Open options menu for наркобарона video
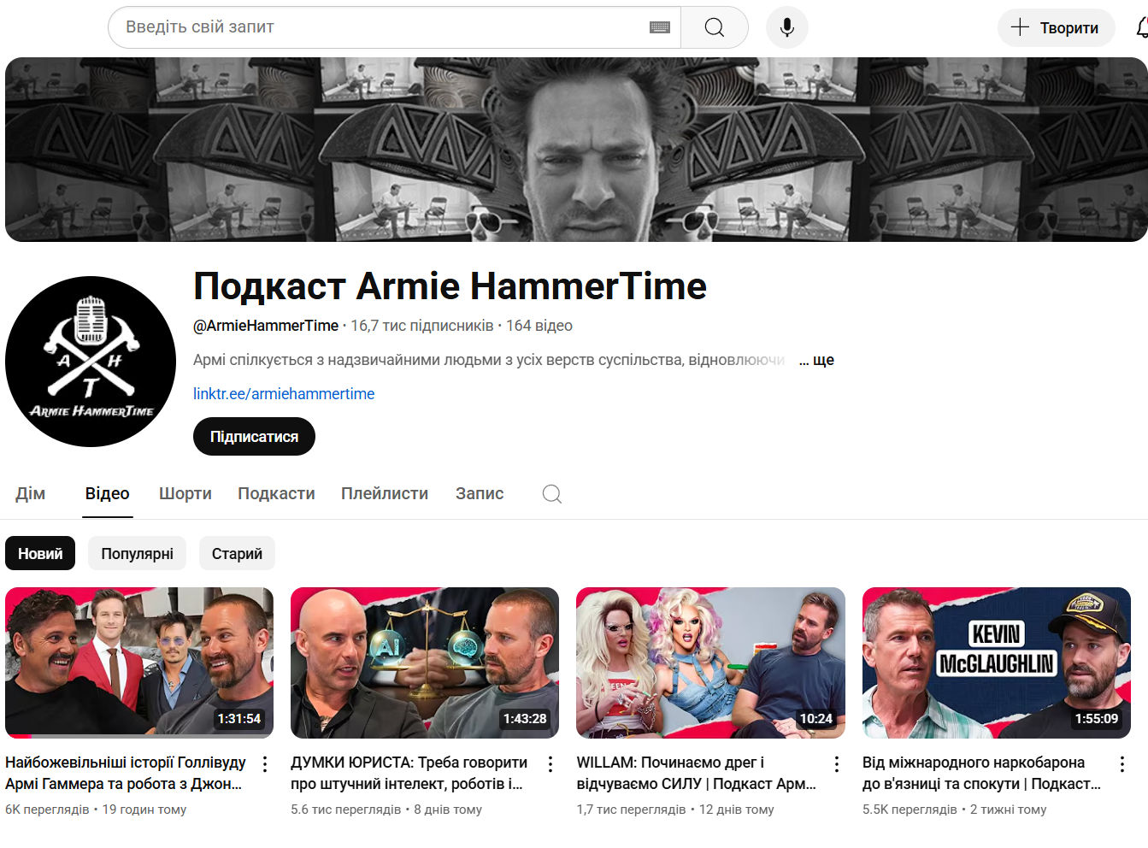1148x848 pixels. pos(1122,764)
